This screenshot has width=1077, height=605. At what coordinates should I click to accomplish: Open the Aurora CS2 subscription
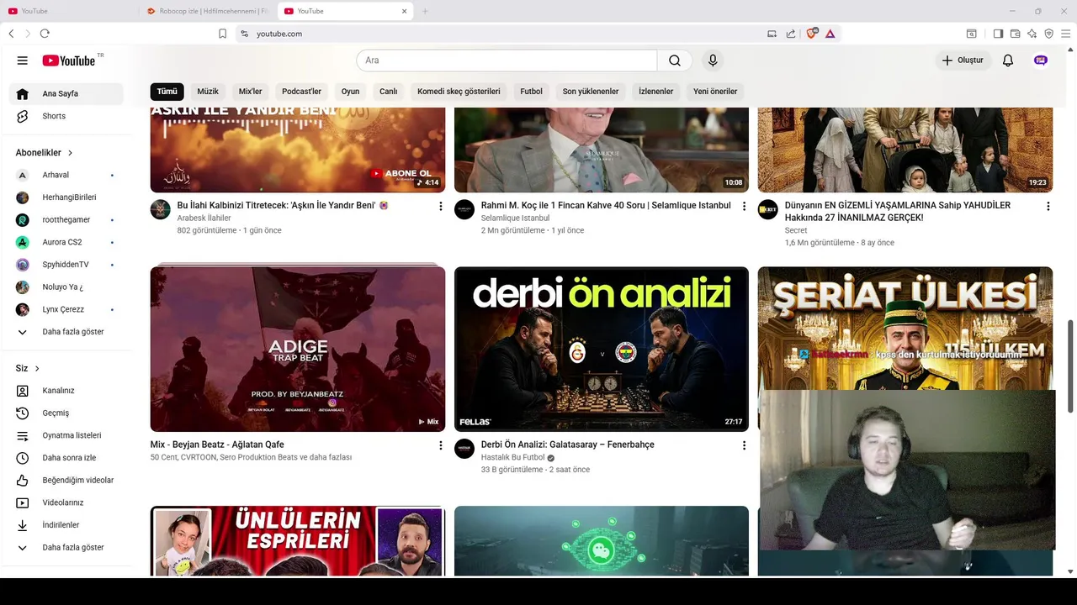66,242
